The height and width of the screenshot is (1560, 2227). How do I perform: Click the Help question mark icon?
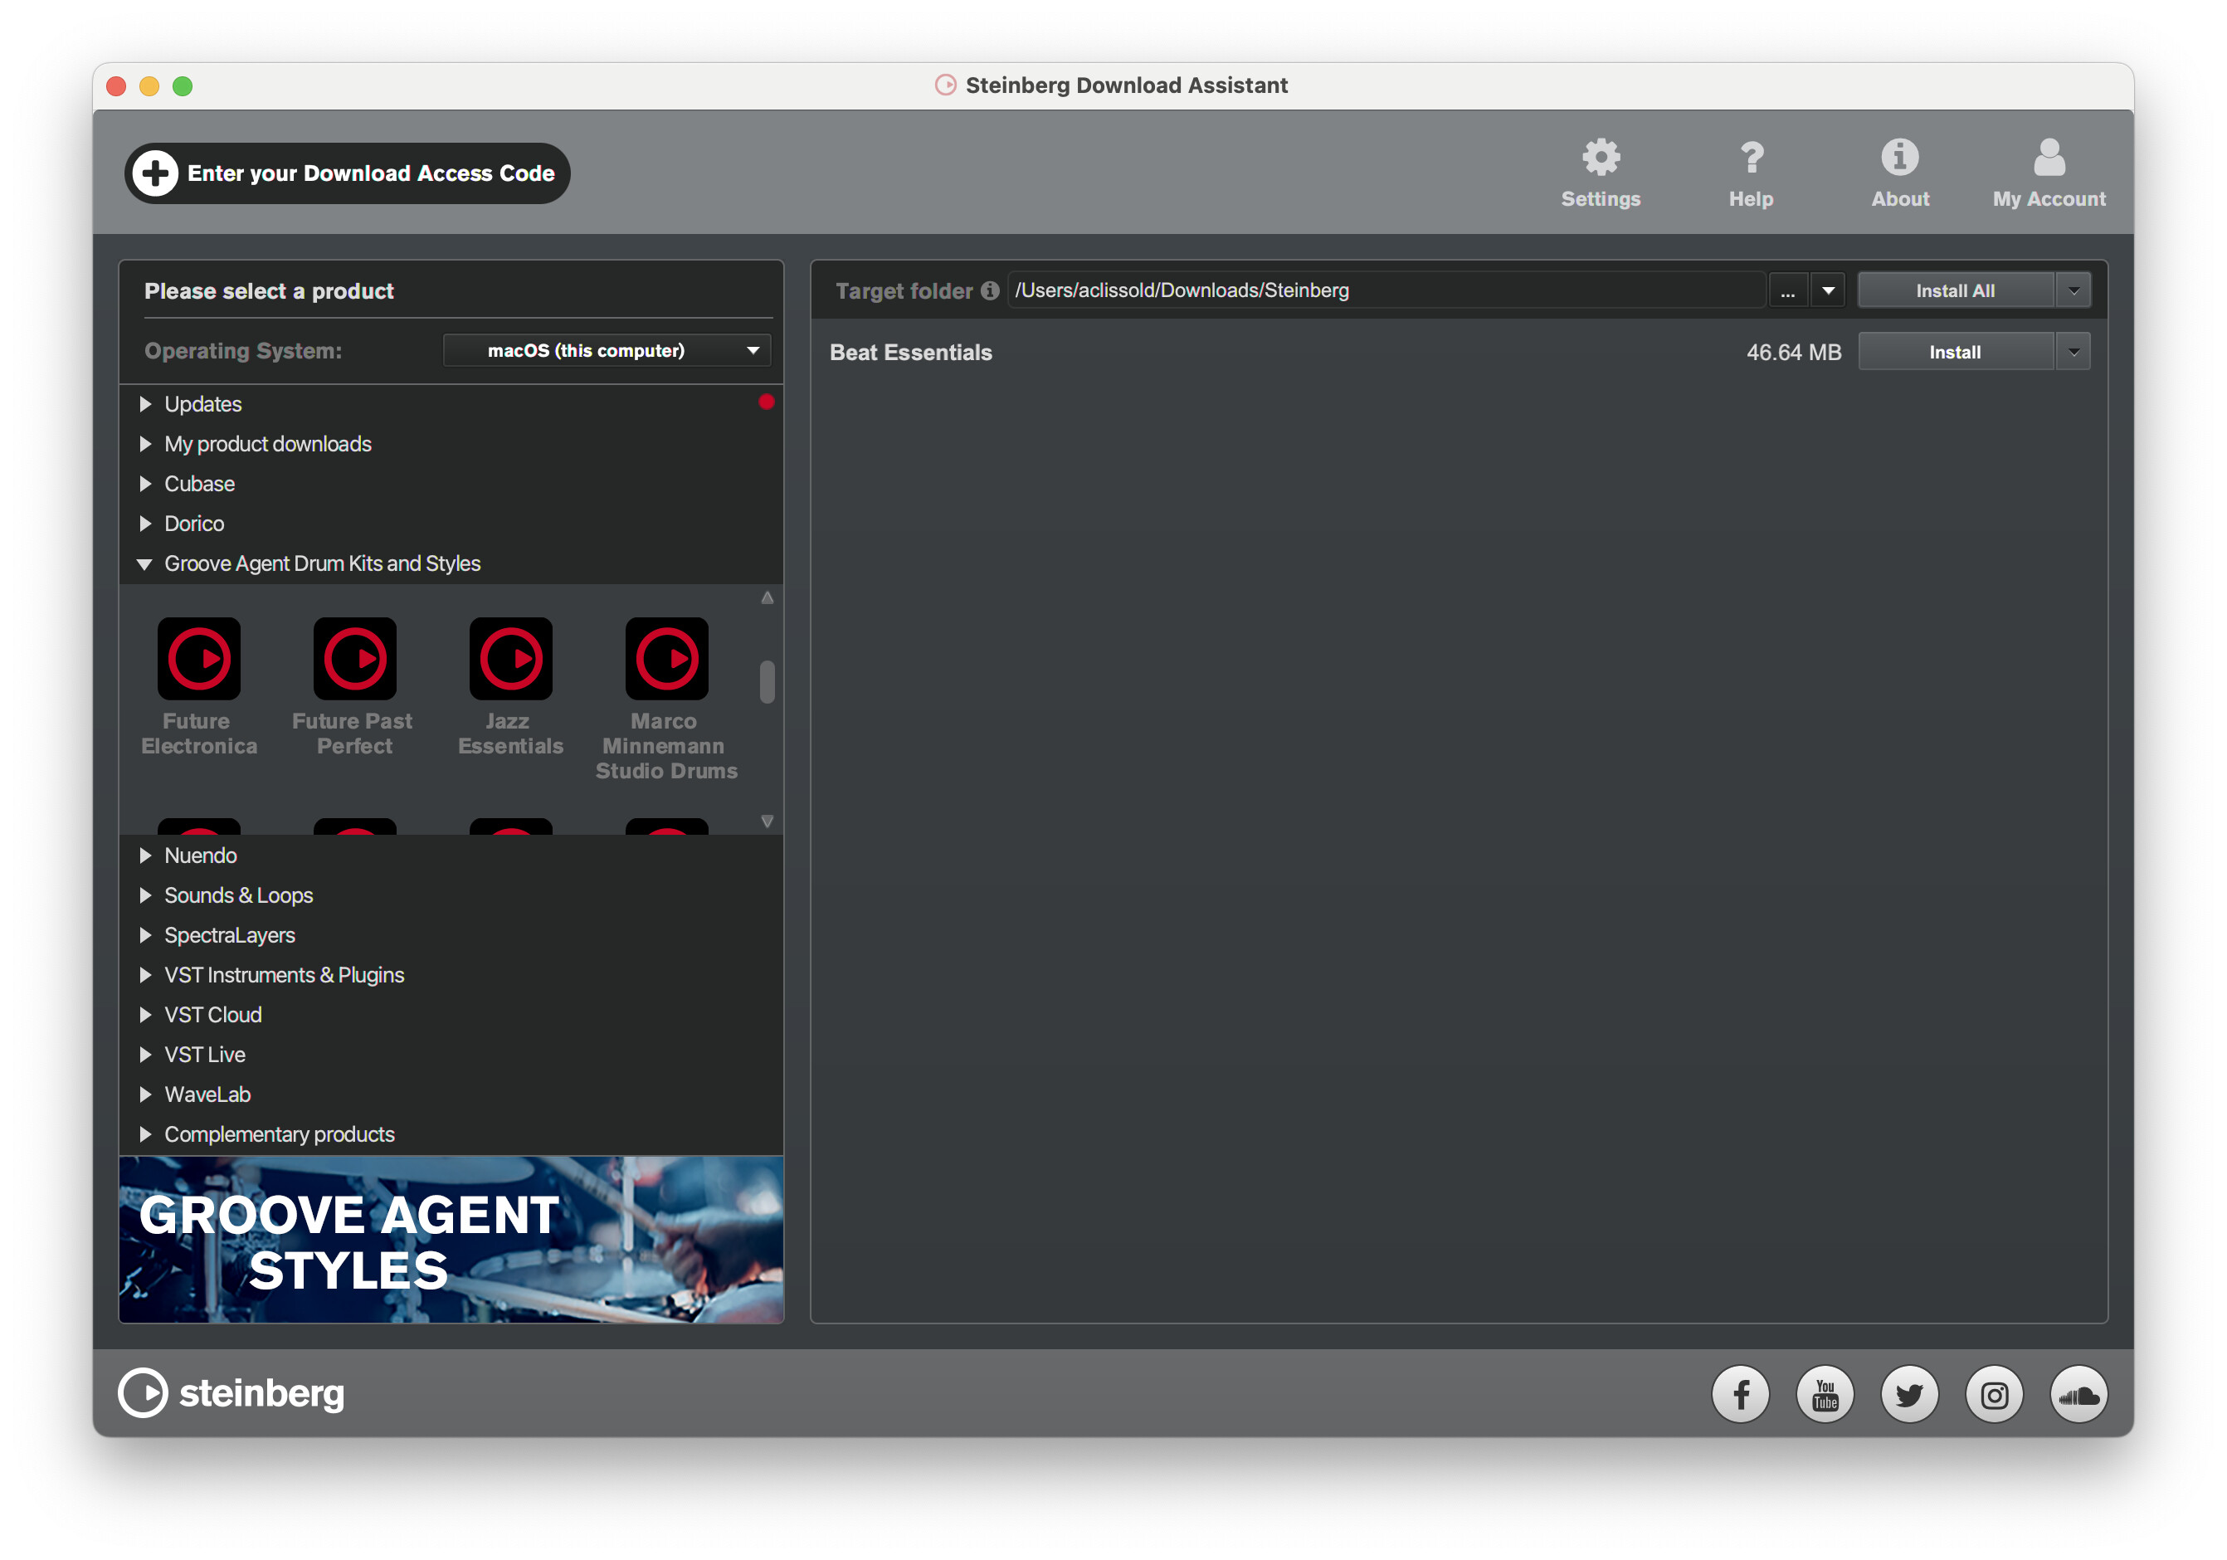coord(1751,158)
